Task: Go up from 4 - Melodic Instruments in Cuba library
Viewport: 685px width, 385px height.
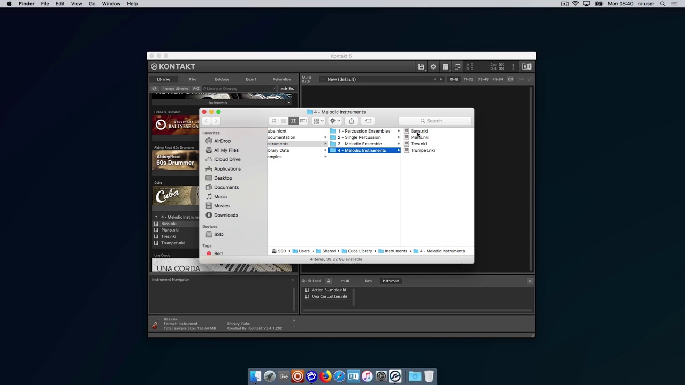Action: pos(156,217)
